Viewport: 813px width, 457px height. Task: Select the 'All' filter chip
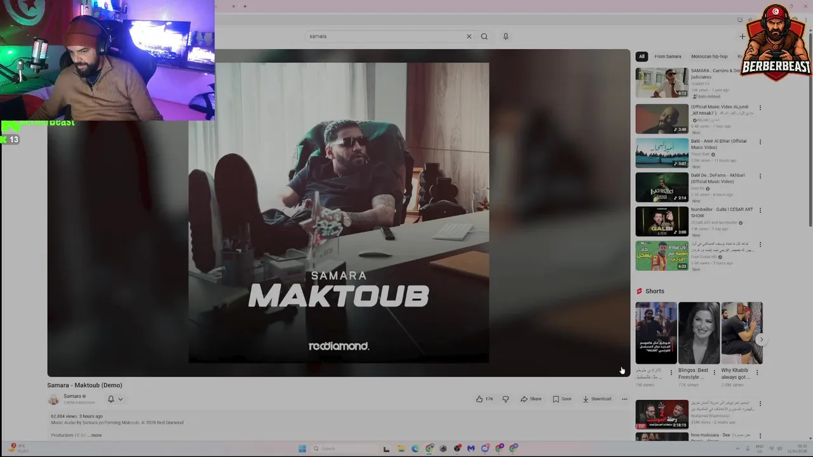pos(642,56)
